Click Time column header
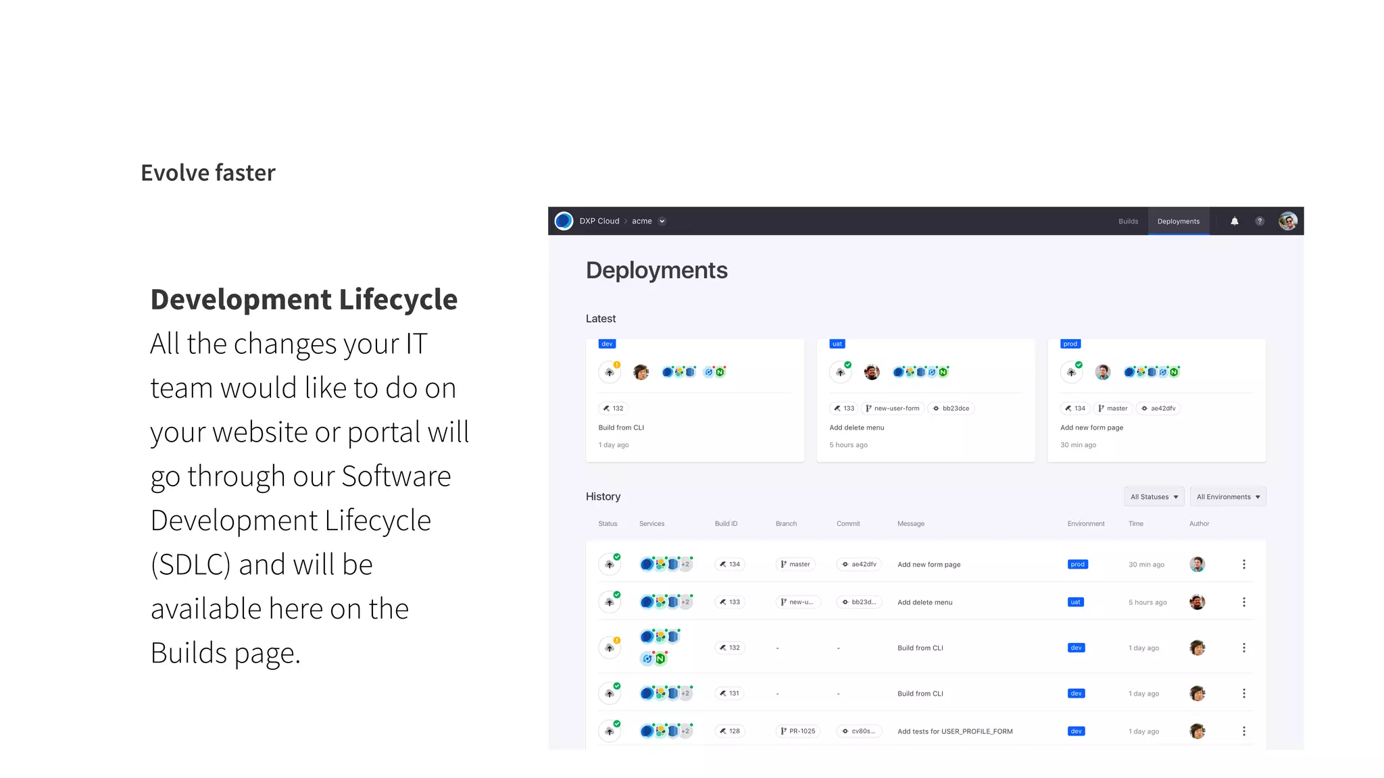The width and height of the screenshot is (1384, 778). (x=1136, y=523)
